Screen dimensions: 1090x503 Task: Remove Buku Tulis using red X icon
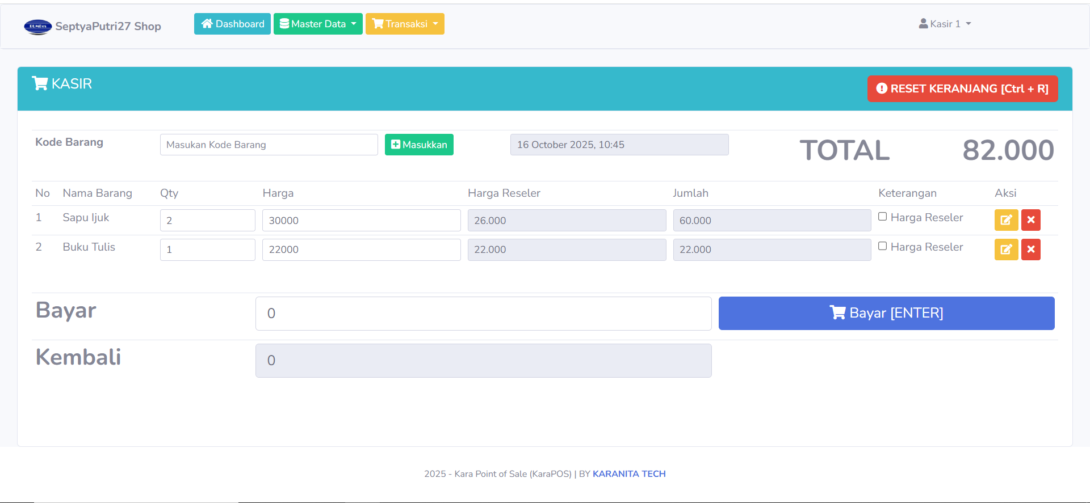point(1030,250)
